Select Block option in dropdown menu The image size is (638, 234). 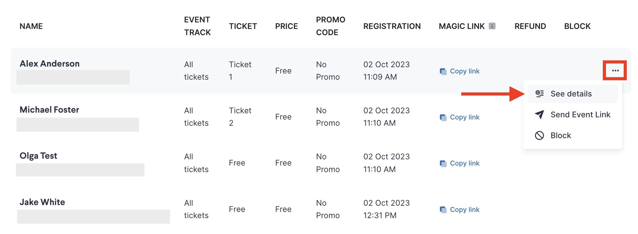573,135
